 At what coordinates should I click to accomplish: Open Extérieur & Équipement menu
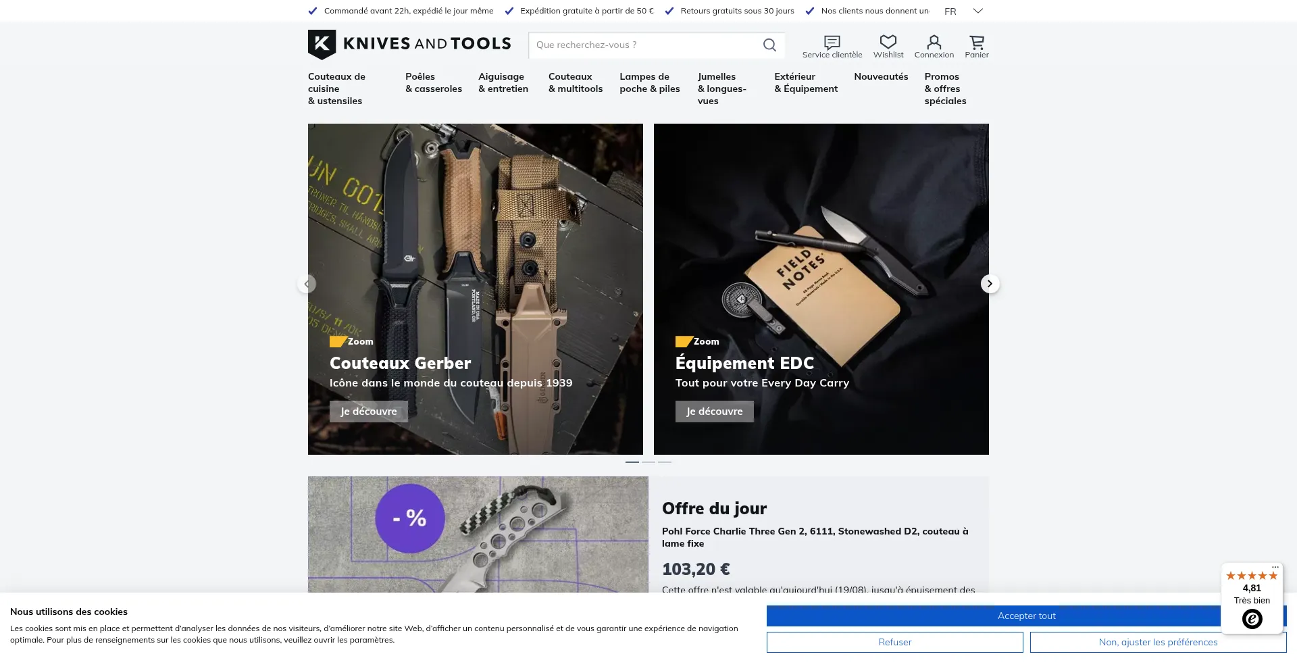click(x=806, y=82)
